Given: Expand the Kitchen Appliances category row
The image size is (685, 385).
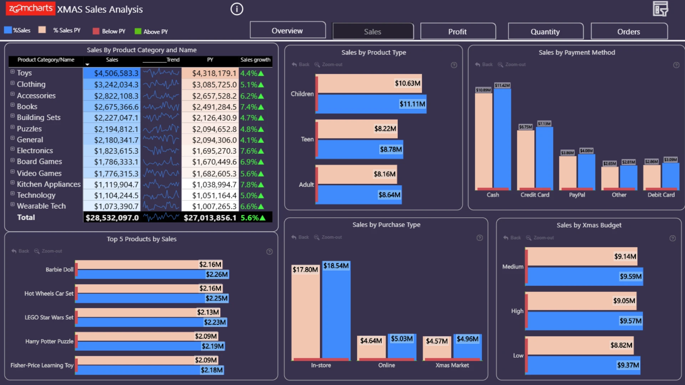Looking at the screenshot, I should (x=12, y=183).
